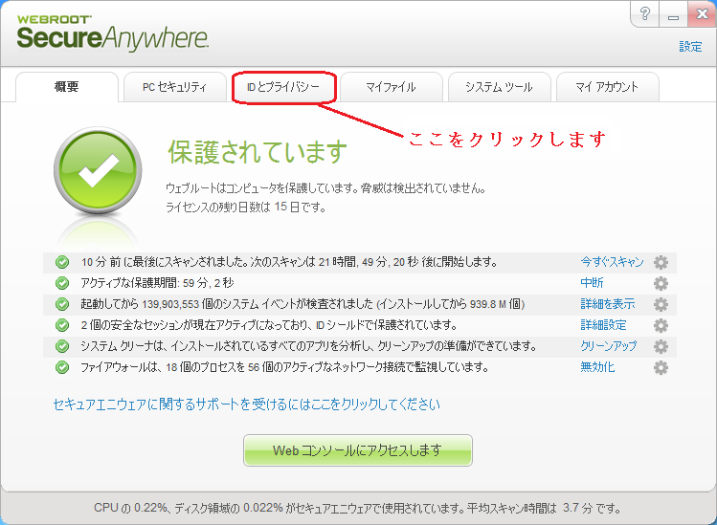The image size is (717, 525).
Task: Close the SecureAnywhere window
Action: click(702, 13)
